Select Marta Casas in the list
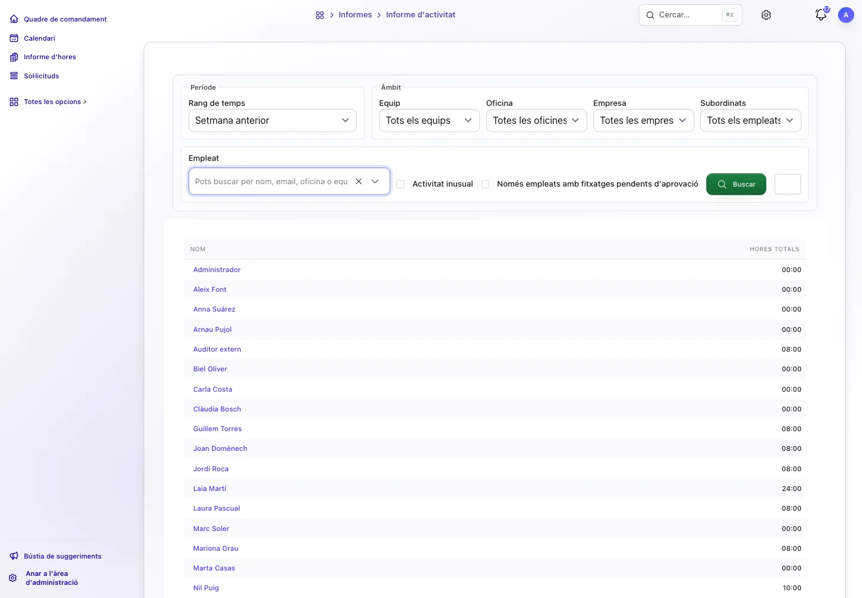The width and height of the screenshot is (862, 598). coord(214,568)
